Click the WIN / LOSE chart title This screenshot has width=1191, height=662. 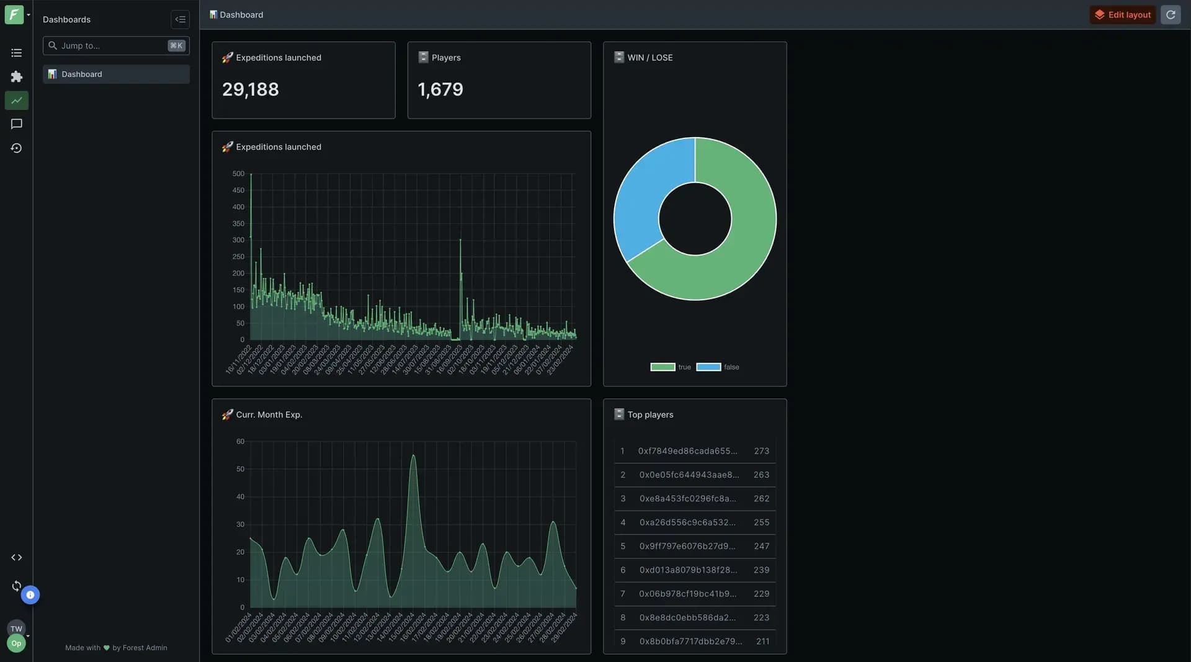click(650, 57)
